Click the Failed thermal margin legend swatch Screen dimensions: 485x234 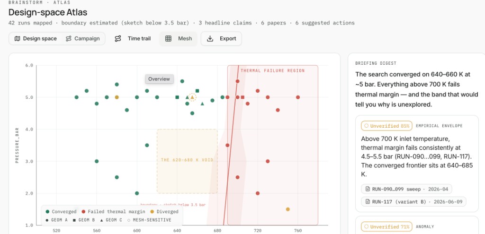point(83,212)
